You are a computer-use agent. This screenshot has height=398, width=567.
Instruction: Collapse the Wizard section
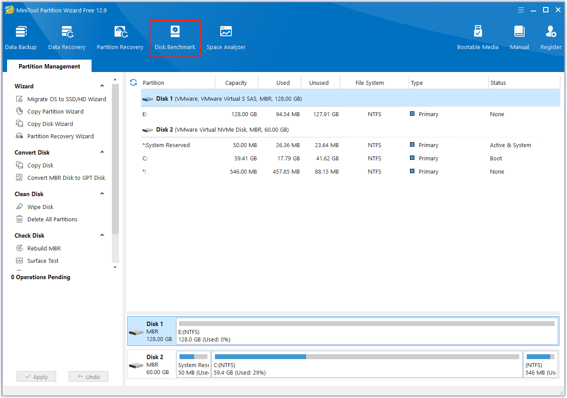click(x=102, y=86)
